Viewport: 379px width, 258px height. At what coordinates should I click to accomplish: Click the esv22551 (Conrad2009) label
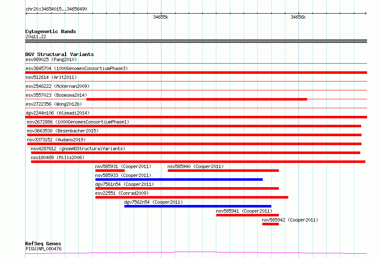pos(122,193)
